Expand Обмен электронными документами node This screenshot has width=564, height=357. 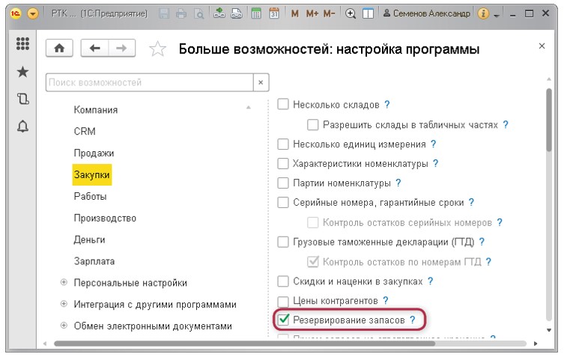click(64, 326)
